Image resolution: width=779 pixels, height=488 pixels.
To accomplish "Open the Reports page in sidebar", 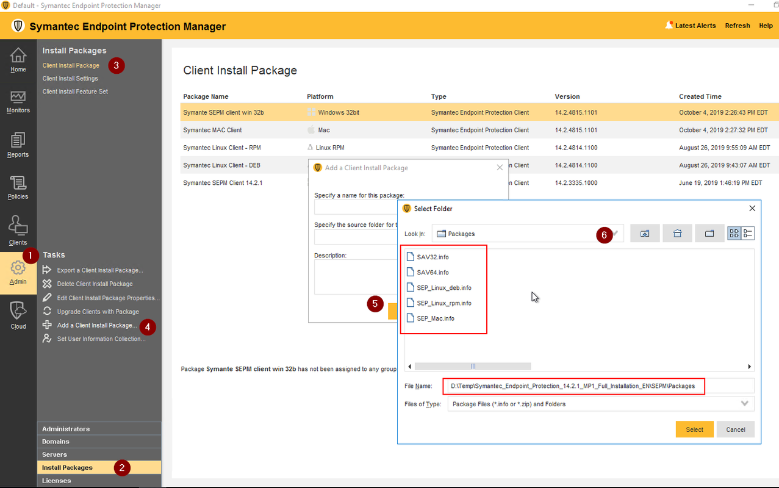I will coord(18,145).
